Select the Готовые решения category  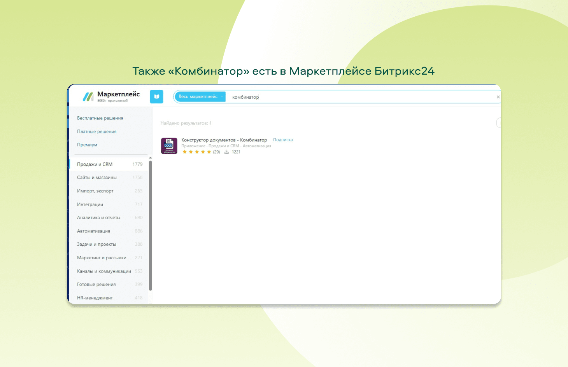coord(109,285)
